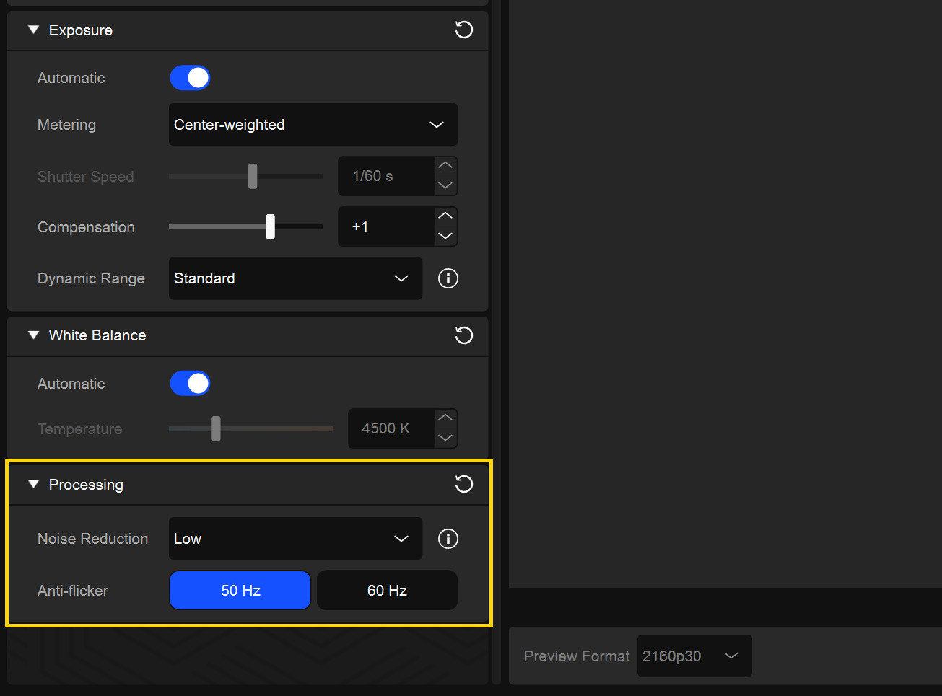The width and height of the screenshot is (942, 696).
Task: Click the Compensation slider handle
Action: coord(270,226)
